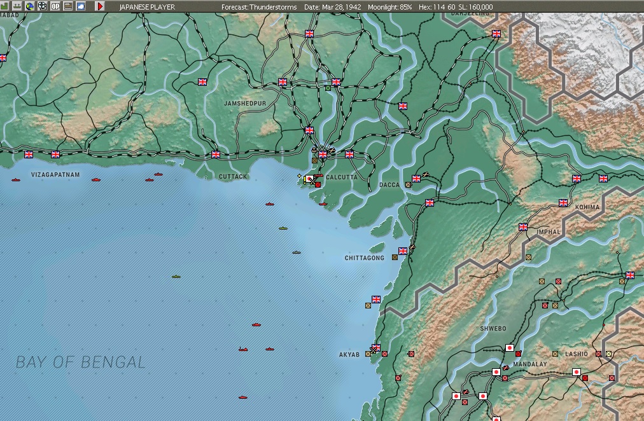
Task: Click the JAMSHEDPUR city label
Action: pyautogui.click(x=245, y=104)
